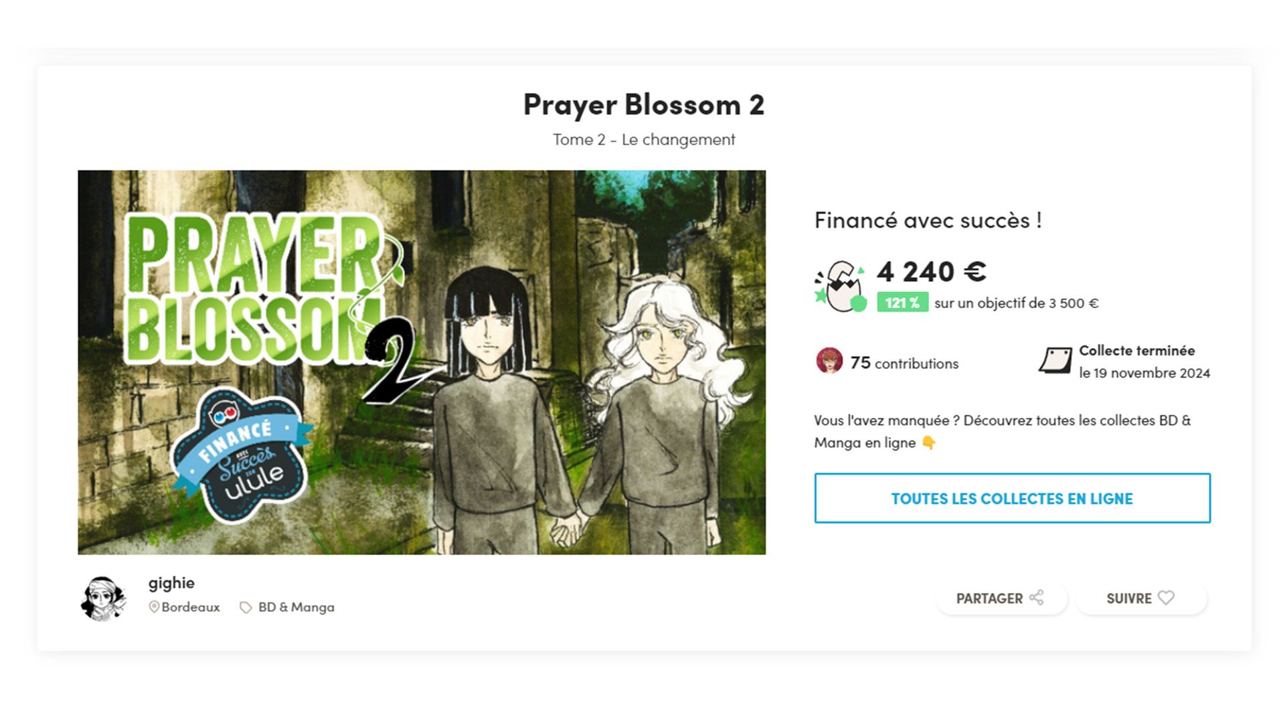1285x723 pixels.
Task: Open gighie's profile avatar picture
Action: [x=103, y=598]
